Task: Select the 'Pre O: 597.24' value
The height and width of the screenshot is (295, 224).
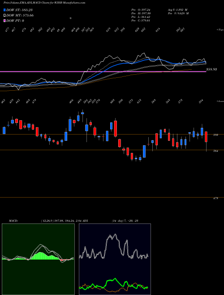Action: click(x=141, y=10)
